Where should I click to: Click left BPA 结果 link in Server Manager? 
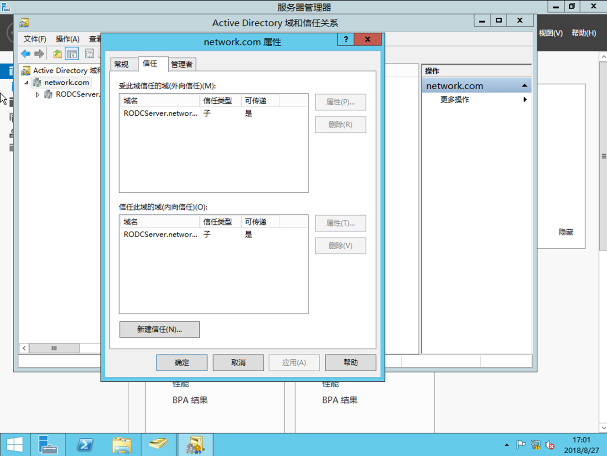190,400
